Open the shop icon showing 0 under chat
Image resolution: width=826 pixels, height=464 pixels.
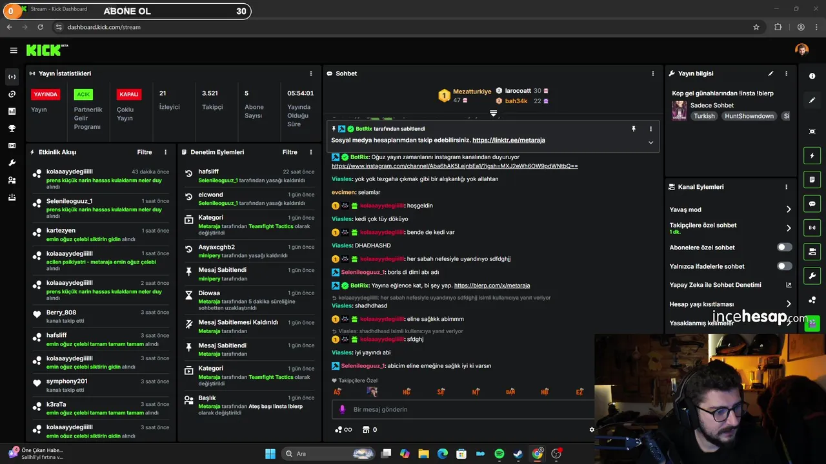click(x=369, y=430)
